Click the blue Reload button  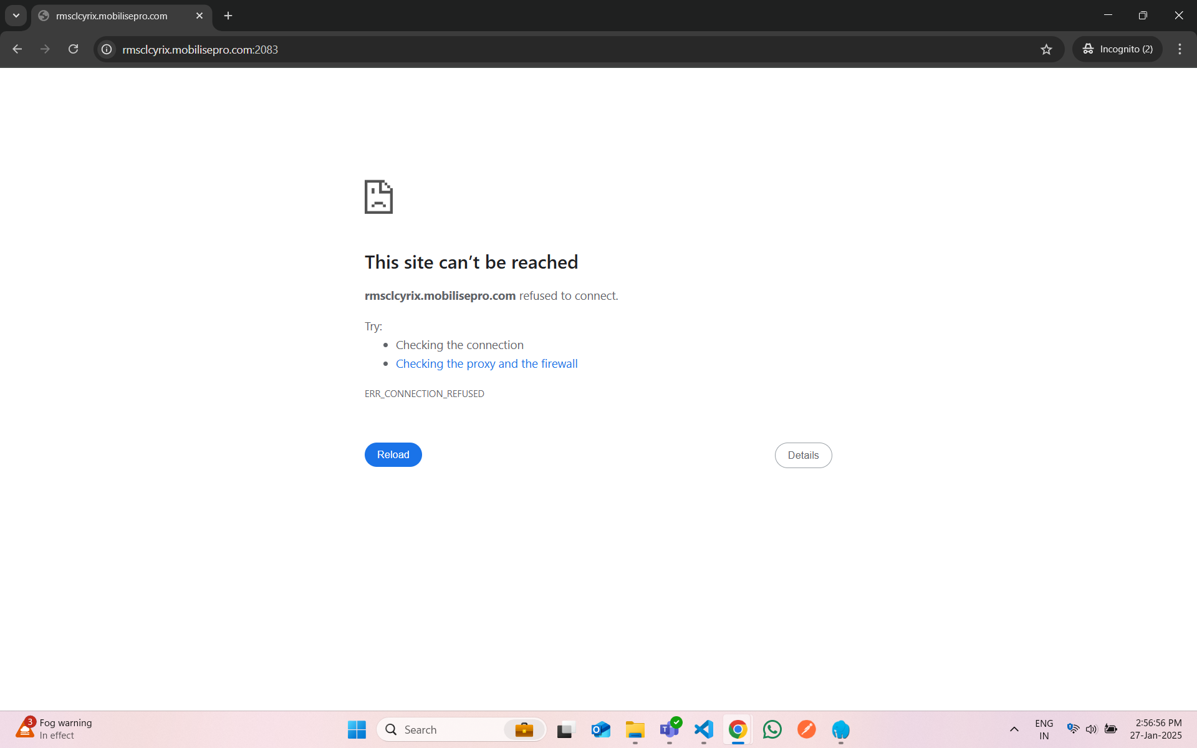tap(393, 454)
